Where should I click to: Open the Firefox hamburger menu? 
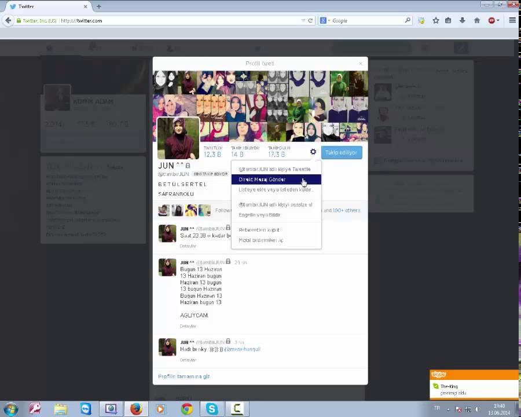[512, 20]
